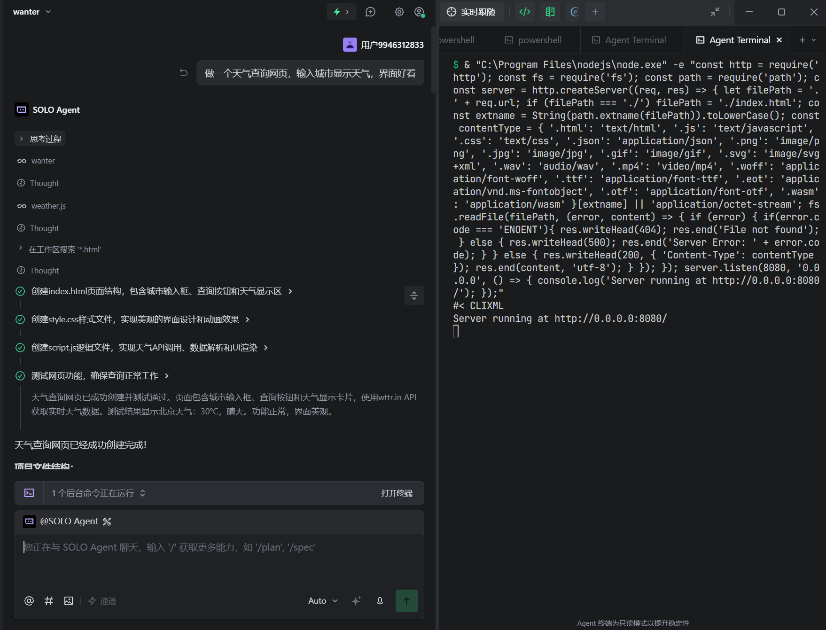Click the second Thought entry
826x630 pixels.
coord(39,228)
